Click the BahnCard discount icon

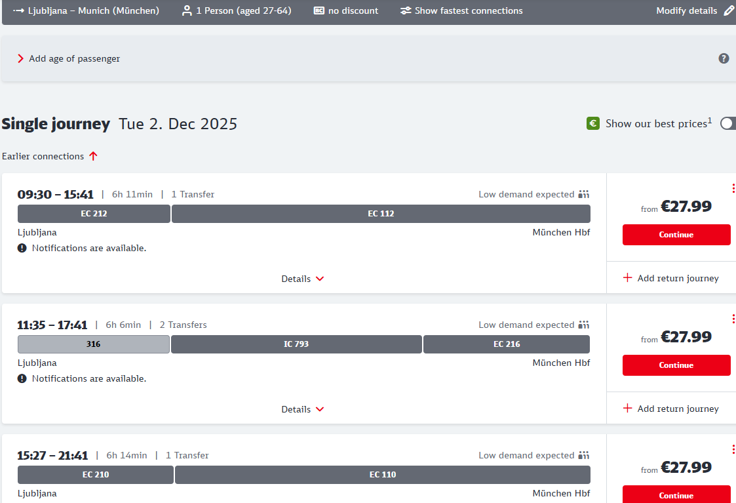pyautogui.click(x=319, y=10)
